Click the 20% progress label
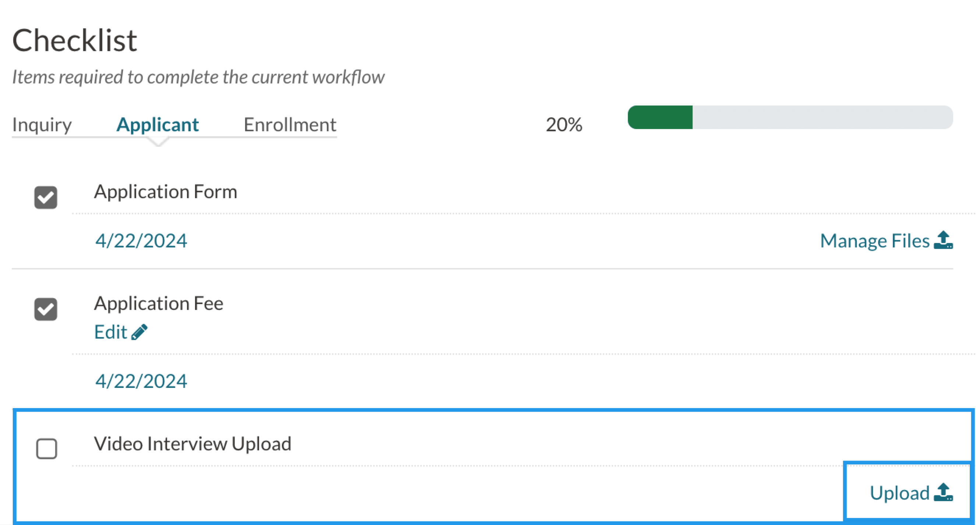 [564, 125]
